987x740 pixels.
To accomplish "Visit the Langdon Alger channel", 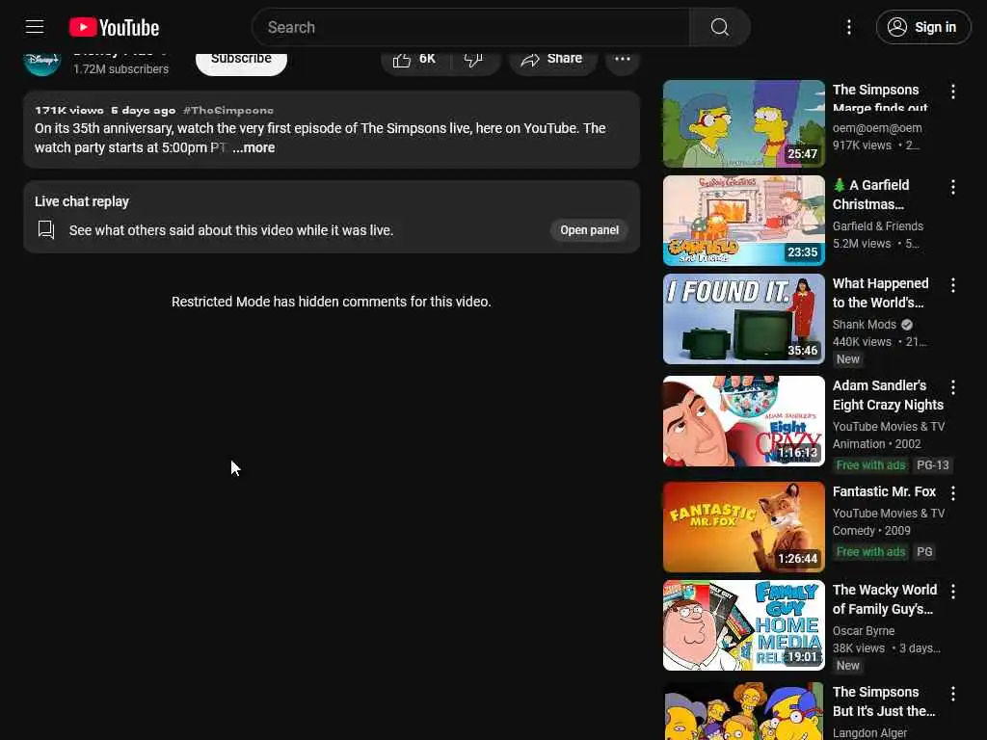I will click(x=869, y=733).
